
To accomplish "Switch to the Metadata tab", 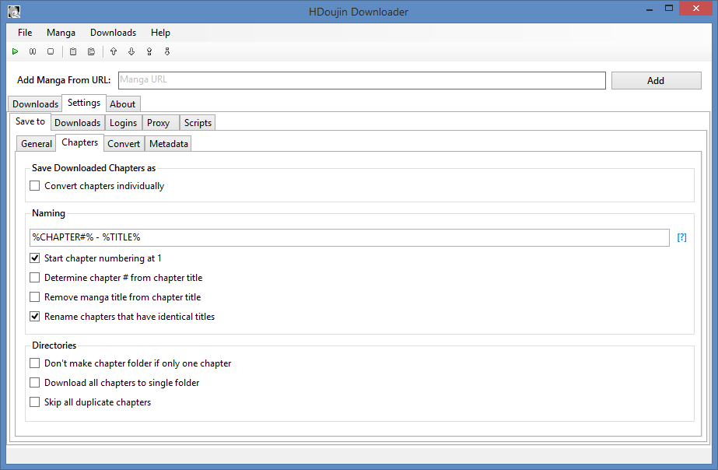I will click(169, 144).
